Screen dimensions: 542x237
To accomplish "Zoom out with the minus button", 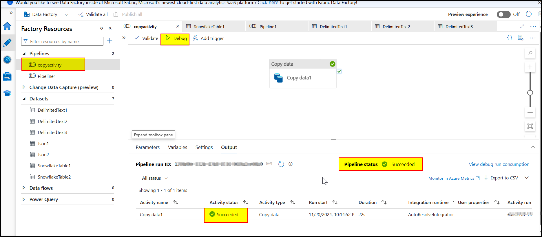I will click(530, 112).
